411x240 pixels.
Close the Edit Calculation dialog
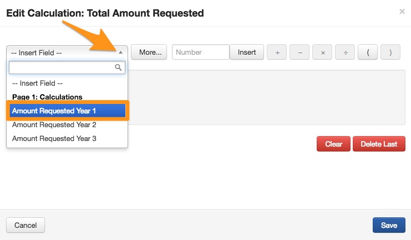[x=402, y=11]
